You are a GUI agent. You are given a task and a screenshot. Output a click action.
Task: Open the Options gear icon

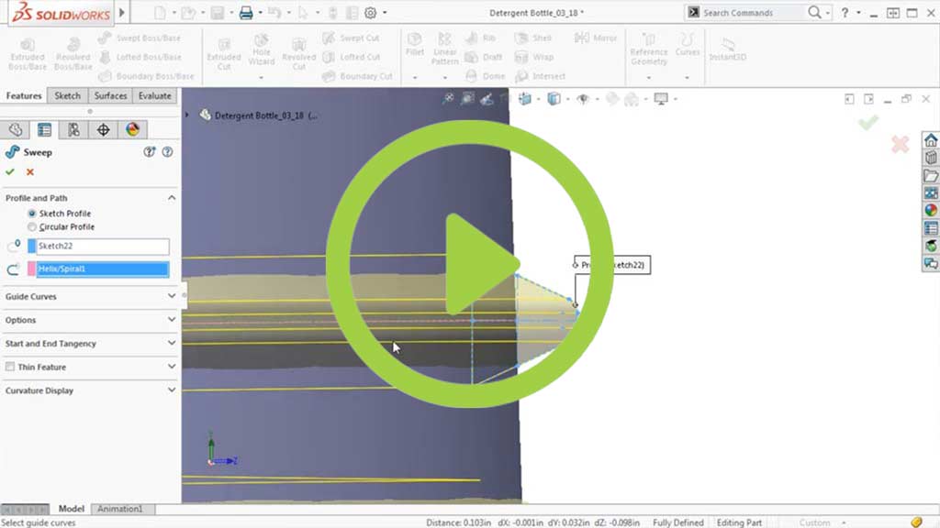(370, 13)
